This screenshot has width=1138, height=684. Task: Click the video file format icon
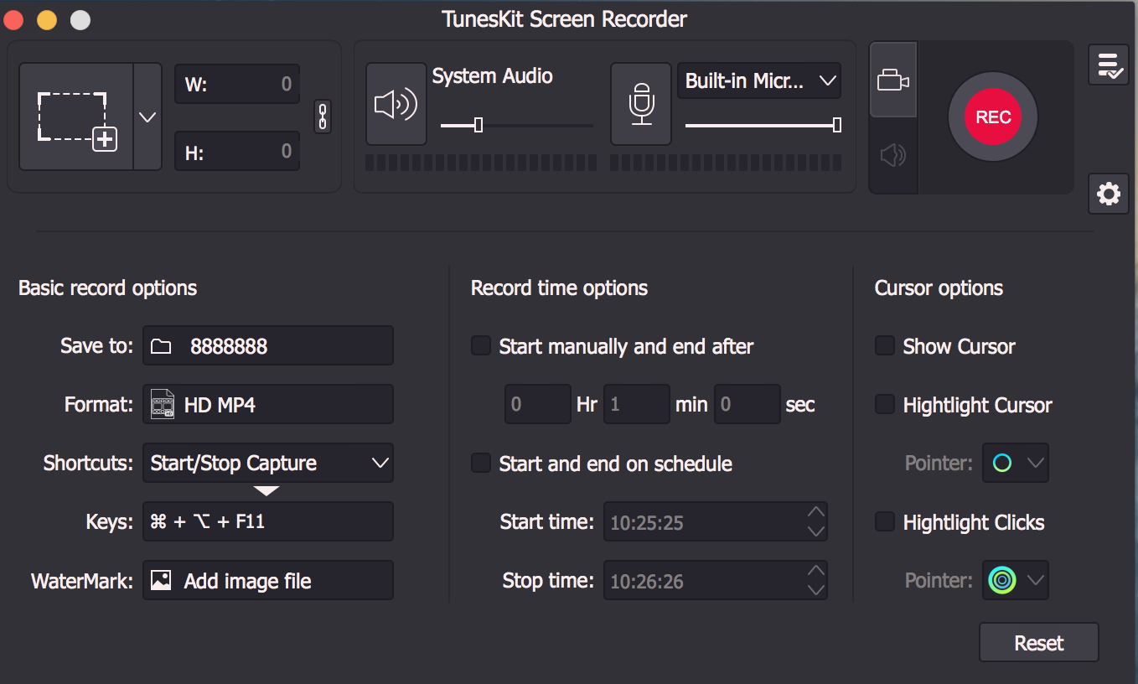coord(163,405)
